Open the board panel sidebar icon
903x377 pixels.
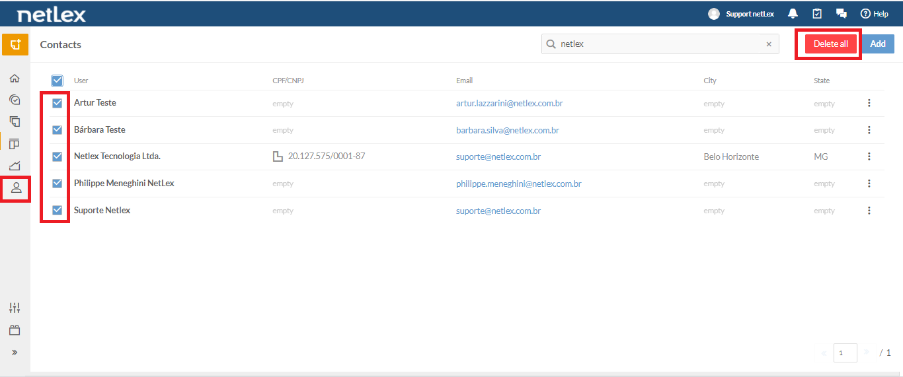[15, 143]
